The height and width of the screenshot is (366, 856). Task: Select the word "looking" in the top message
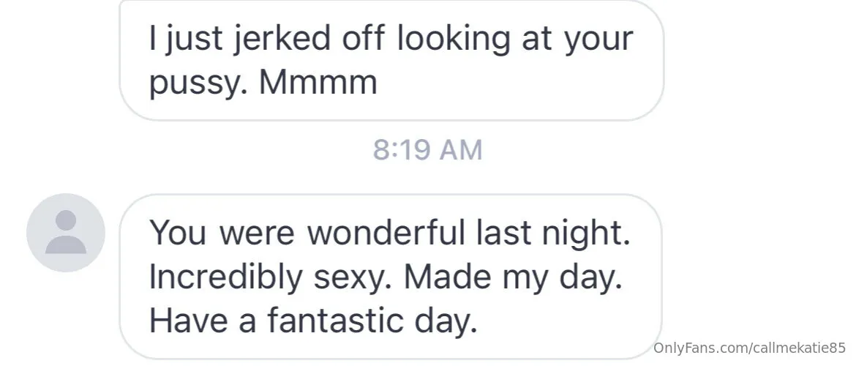coord(453,38)
